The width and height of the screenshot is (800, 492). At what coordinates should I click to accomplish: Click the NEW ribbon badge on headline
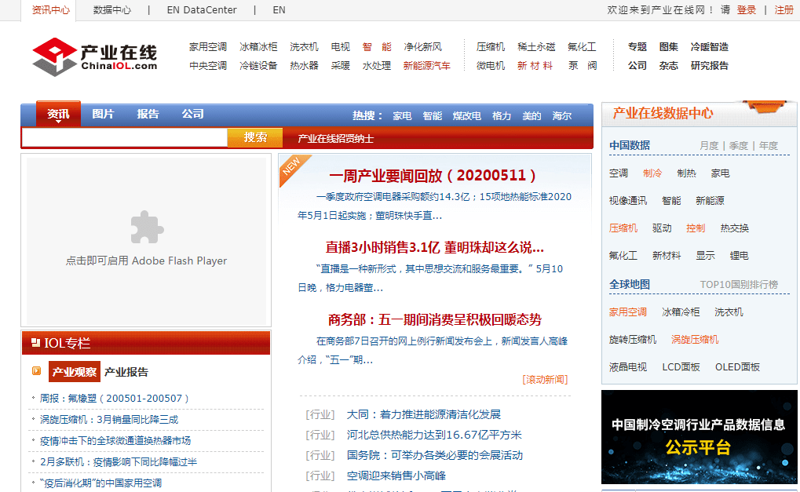tap(293, 169)
